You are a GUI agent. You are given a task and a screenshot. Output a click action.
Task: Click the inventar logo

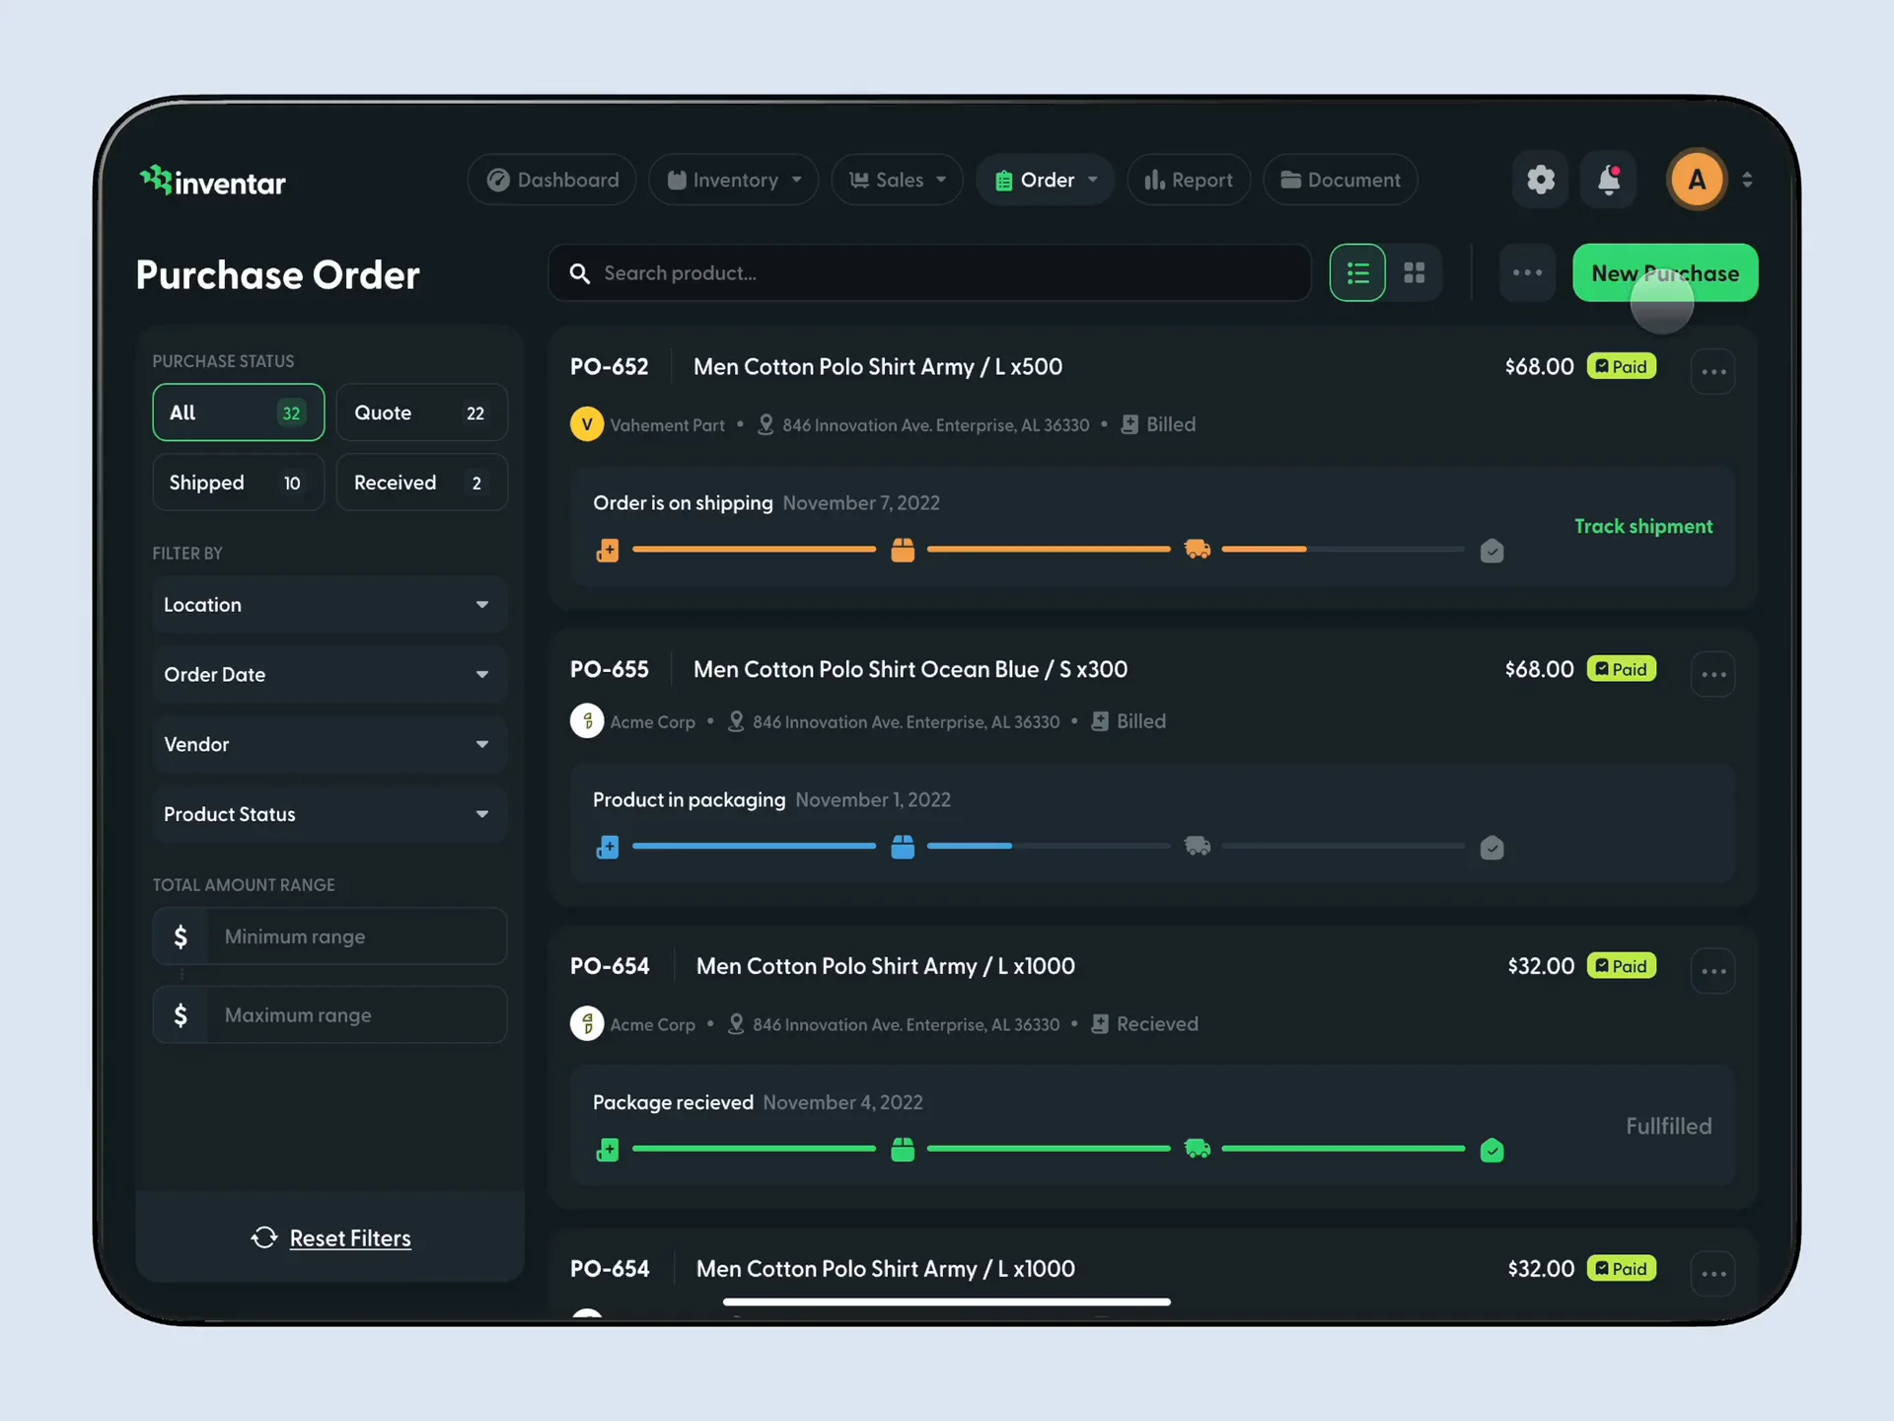pyautogui.click(x=213, y=181)
